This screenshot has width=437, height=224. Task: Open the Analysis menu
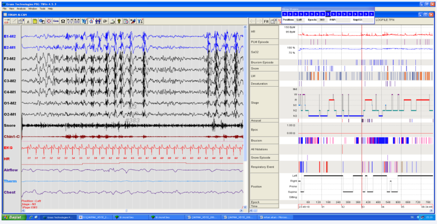coord(20,9)
